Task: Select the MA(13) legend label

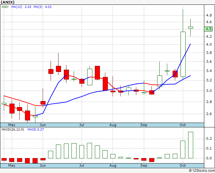Action: [x=17, y=7]
